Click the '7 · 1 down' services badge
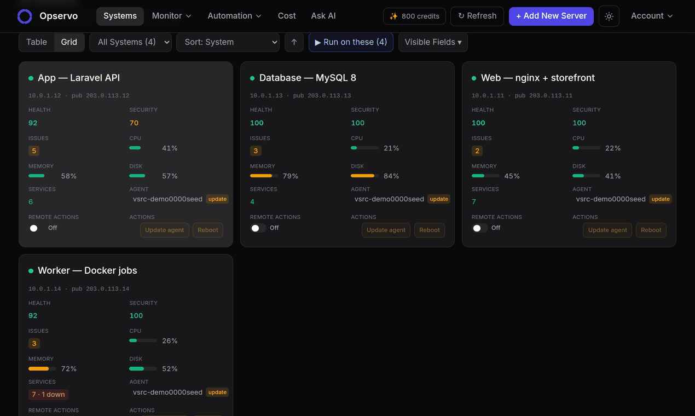Viewport: 695px width, 416px height. (x=48, y=394)
